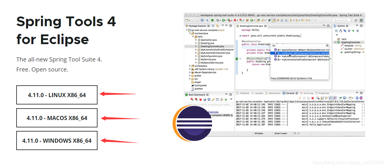This screenshot has width=387, height=168.
Task: Open the Run dropdown arrow in toolbar
Action: coord(226,20)
